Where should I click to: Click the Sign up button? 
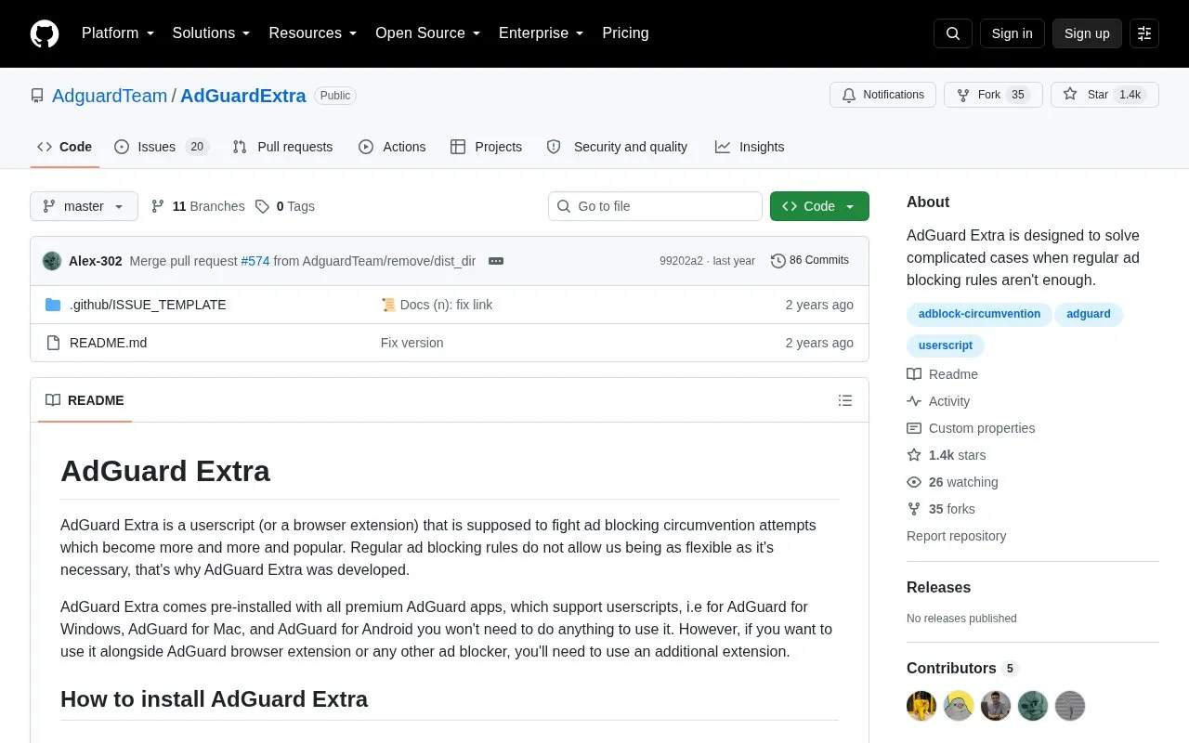click(x=1087, y=33)
